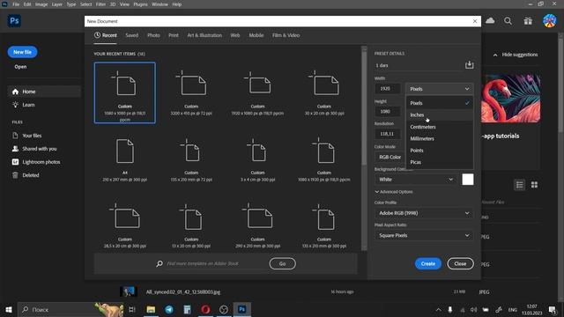The width and height of the screenshot is (564, 317).
Task: Open the Print tab
Action: 174,35
